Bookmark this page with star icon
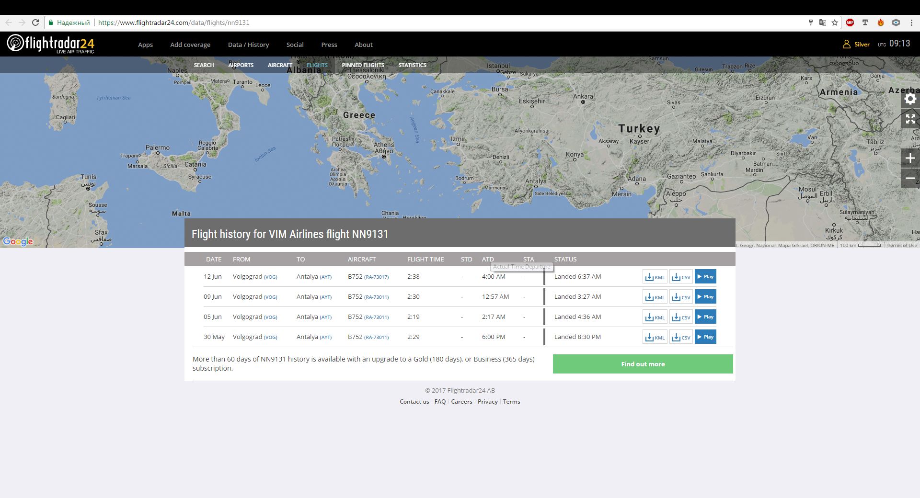The height and width of the screenshot is (498, 920). [835, 23]
